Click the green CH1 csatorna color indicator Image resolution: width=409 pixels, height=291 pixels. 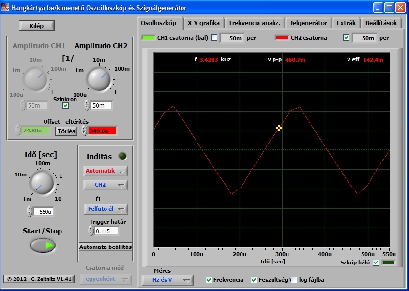pos(148,38)
